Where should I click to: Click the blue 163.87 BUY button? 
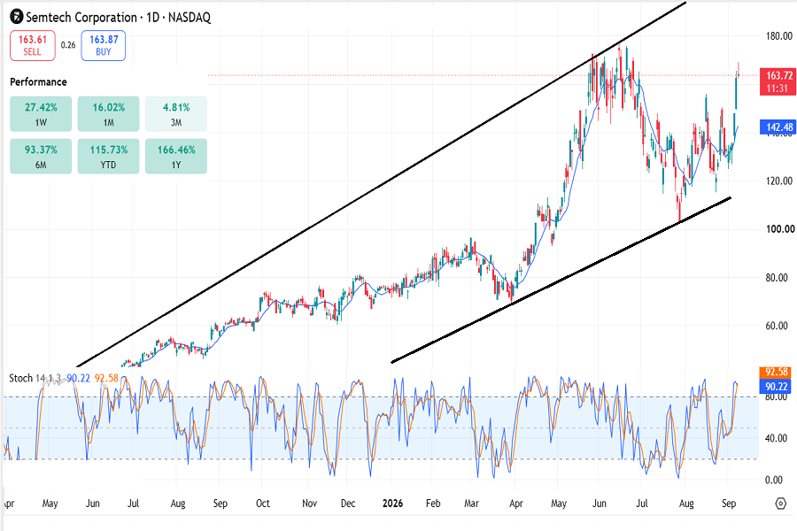tap(104, 46)
